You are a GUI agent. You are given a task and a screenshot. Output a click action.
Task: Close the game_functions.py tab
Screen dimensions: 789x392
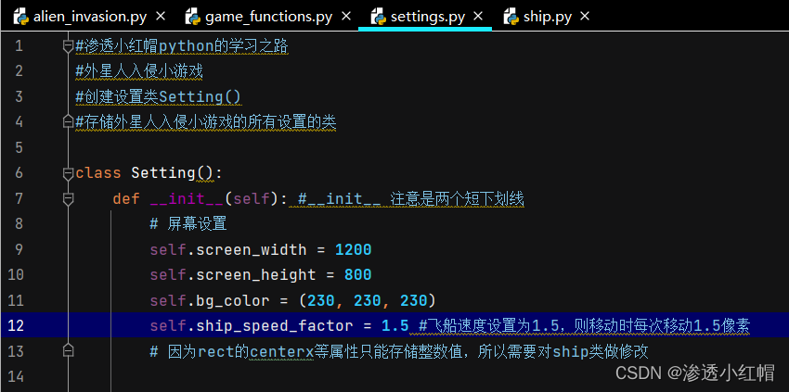point(346,17)
